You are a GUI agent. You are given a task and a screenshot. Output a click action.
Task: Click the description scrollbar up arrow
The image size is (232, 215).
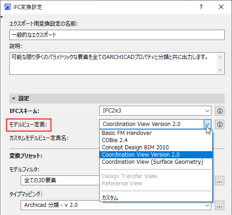pyautogui.click(x=220, y=57)
